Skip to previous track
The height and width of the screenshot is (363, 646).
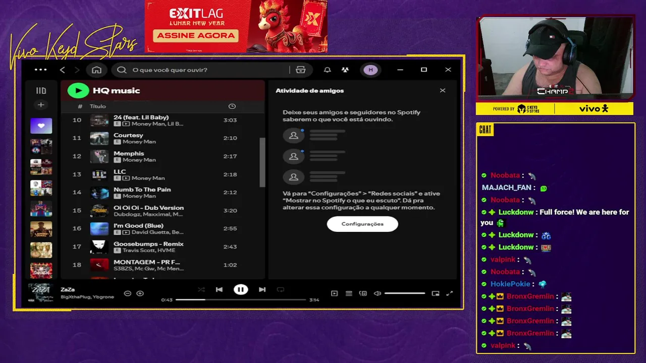click(x=219, y=289)
